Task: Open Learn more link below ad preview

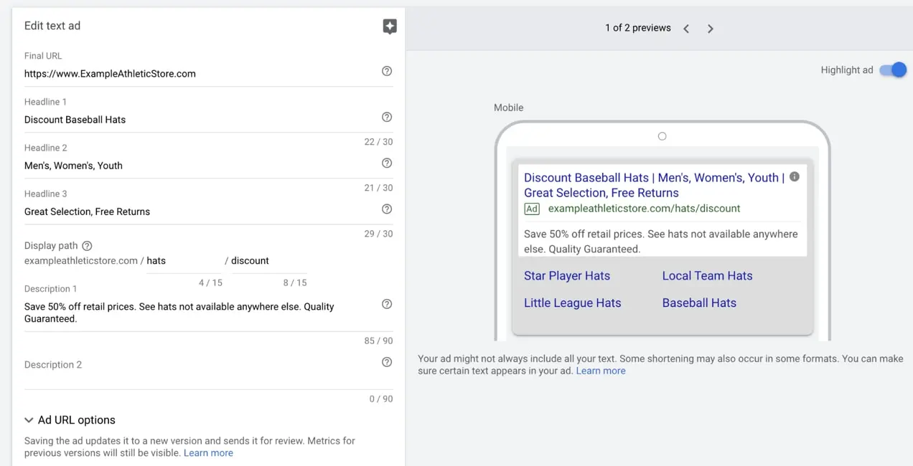Action: [x=601, y=371]
